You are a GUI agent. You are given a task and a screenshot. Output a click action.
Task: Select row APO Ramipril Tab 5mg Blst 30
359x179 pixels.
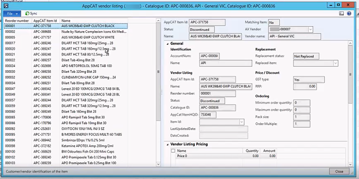[65, 117]
